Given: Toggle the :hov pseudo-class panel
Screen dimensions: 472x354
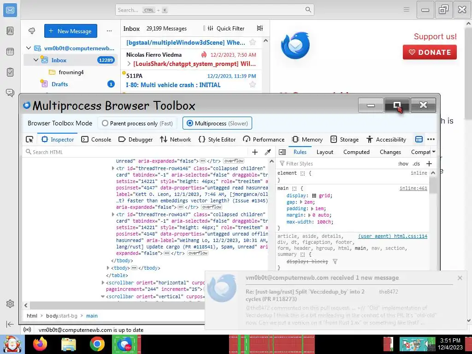Looking at the screenshot, I should coord(403,164).
